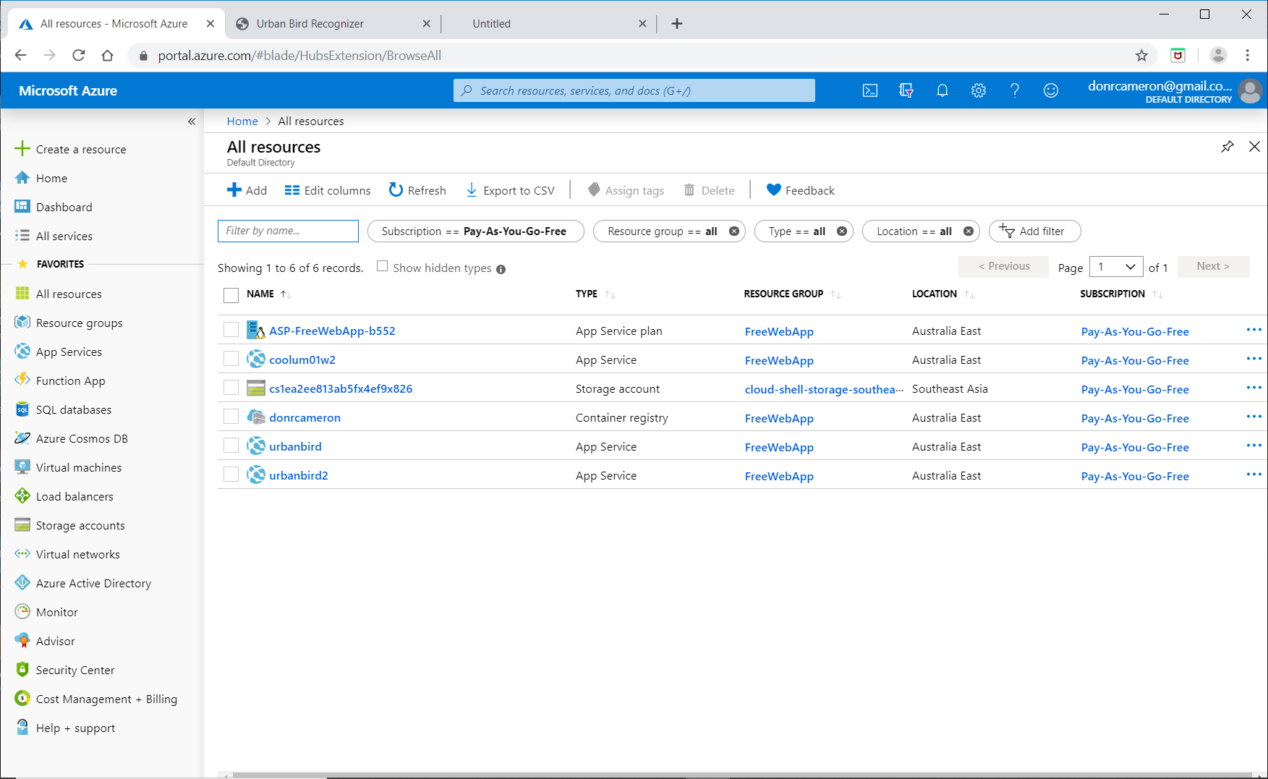Enable Show hidden types checkbox

coord(382,266)
